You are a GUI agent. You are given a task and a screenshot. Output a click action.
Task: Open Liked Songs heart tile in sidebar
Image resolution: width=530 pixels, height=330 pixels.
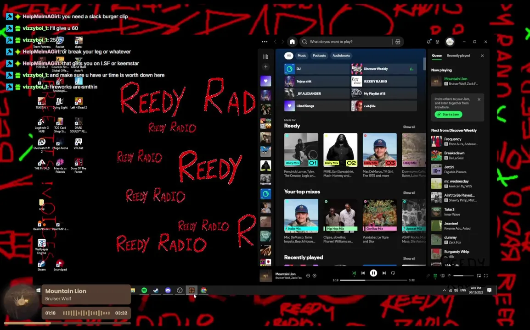click(265, 81)
